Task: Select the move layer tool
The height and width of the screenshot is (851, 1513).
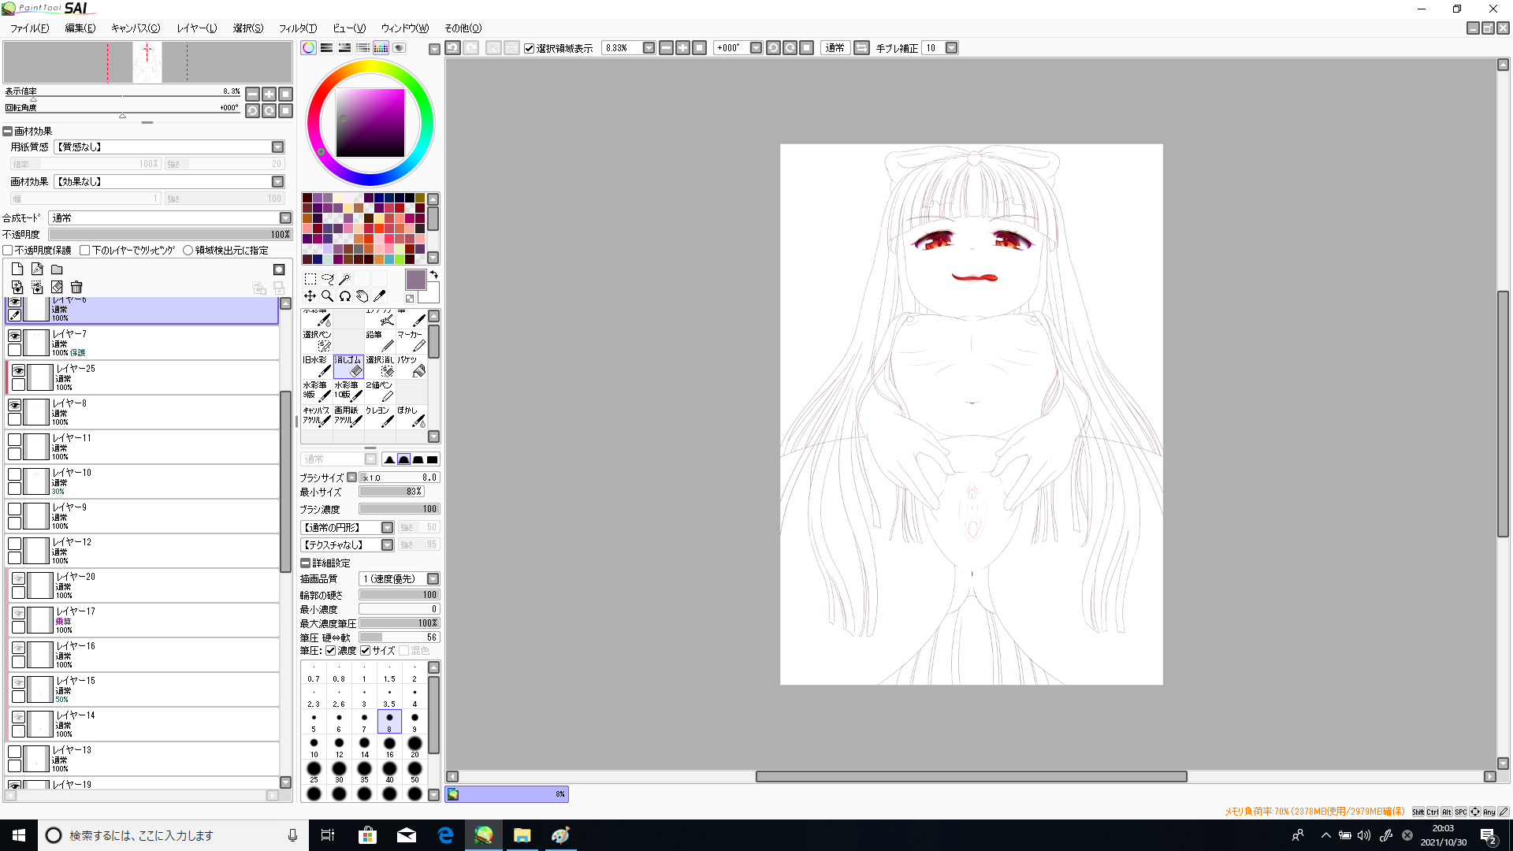Action: click(310, 296)
